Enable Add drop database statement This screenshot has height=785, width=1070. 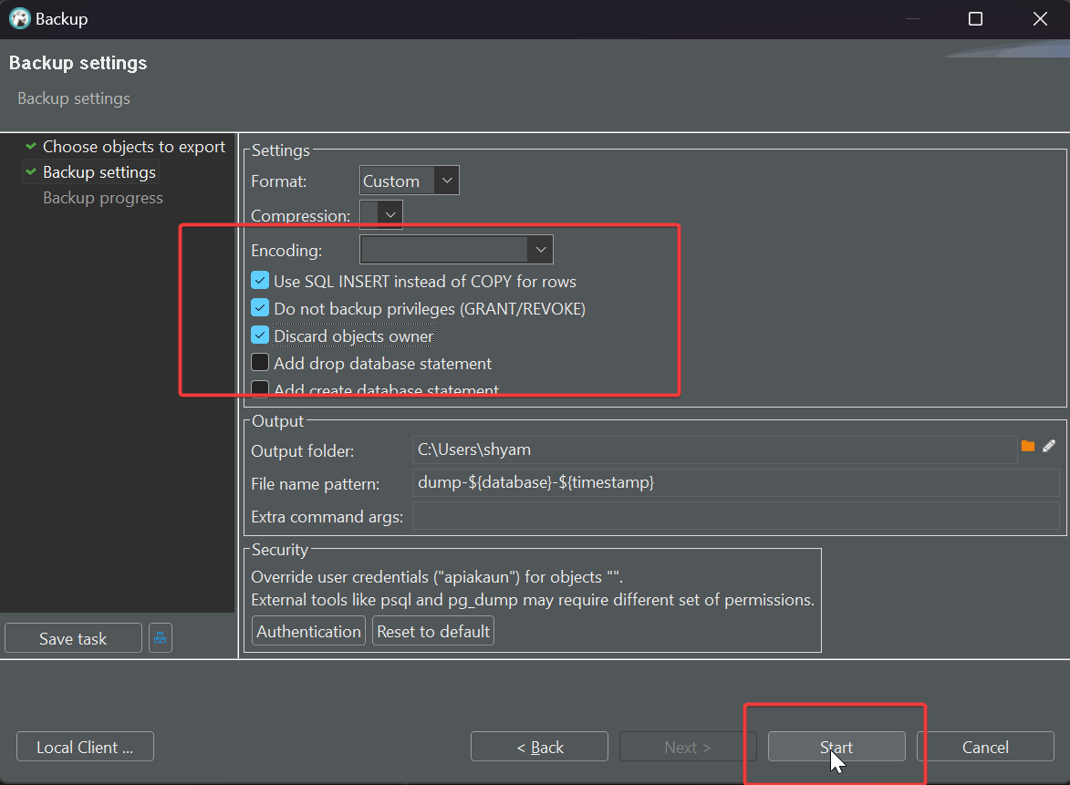260,362
